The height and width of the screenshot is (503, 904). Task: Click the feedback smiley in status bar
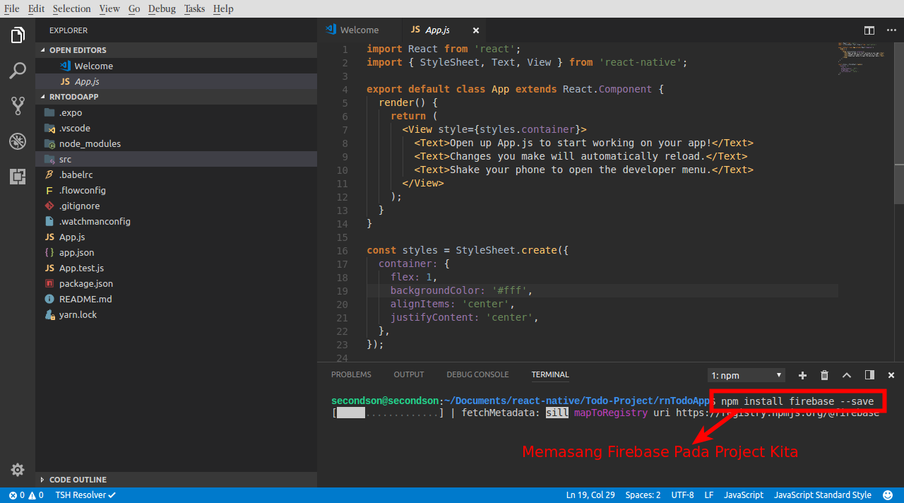pyautogui.click(x=888, y=495)
